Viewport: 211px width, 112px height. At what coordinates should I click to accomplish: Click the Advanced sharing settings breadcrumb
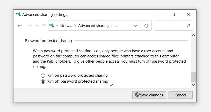click(97, 26)
